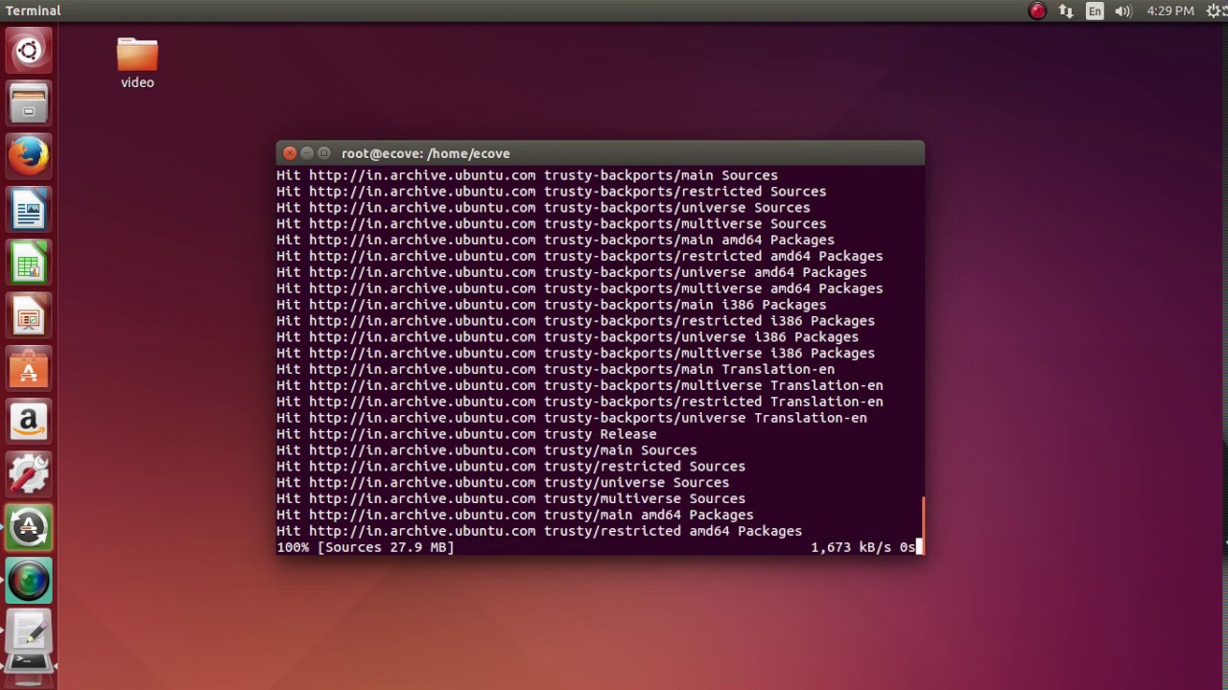Open Ubuntu Software Center
The height and width of the screenshot is (690, 1228).
pos(29,368)
